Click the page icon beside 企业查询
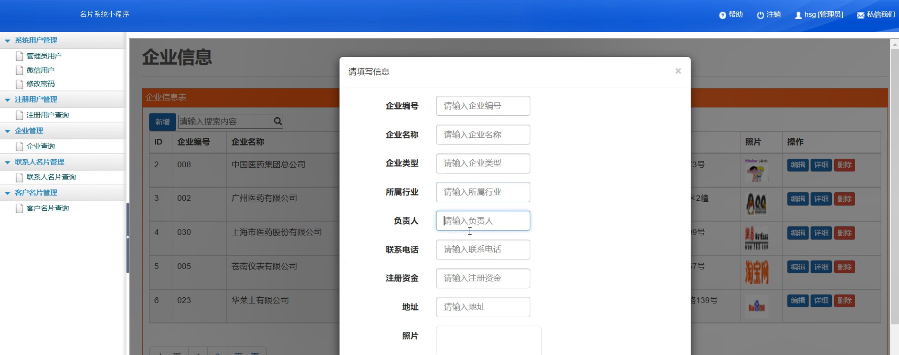899x355 pixels. pyautogui.click(x=20, y=146)
